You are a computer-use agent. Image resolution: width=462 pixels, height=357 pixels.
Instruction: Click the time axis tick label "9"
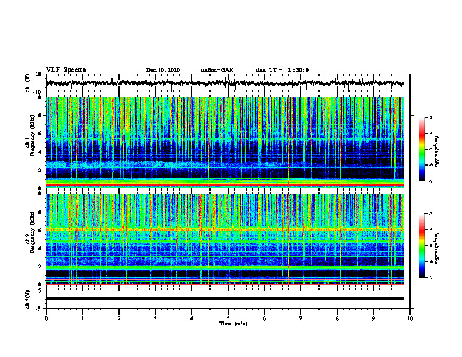coord(373,318)
